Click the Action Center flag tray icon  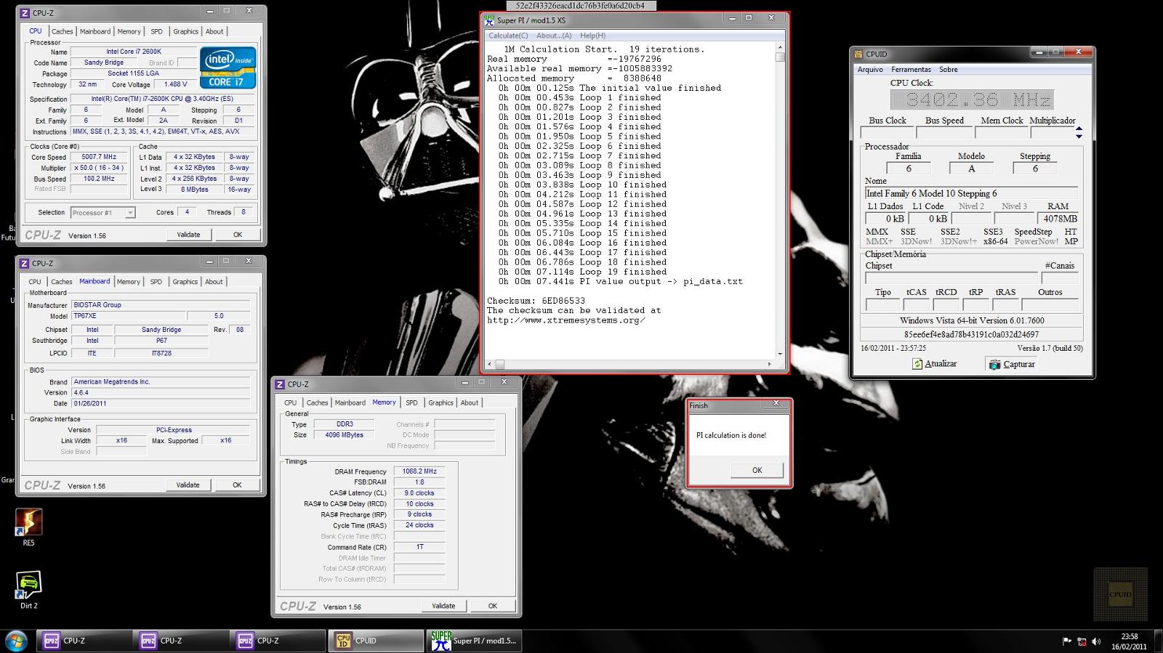(1067, 641)
